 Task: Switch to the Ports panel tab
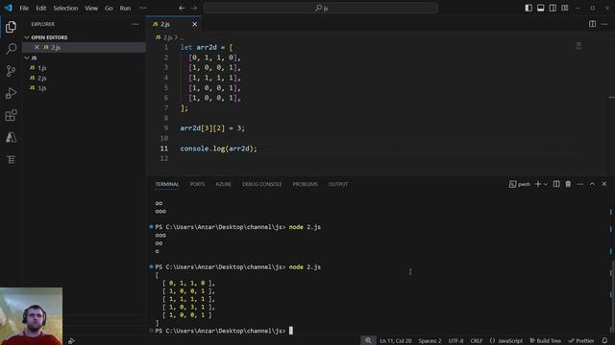[x=197, y=184]
